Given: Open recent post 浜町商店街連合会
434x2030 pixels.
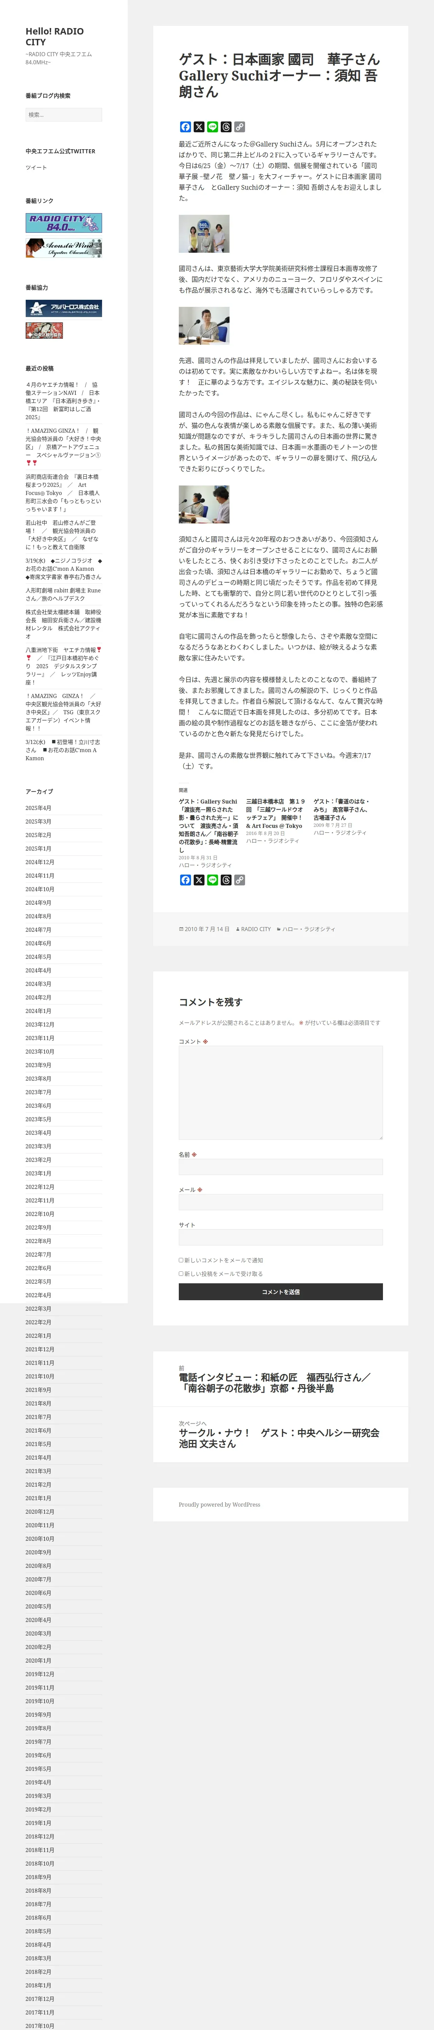Looking at the screenshot, I should (x=63, y=493).
